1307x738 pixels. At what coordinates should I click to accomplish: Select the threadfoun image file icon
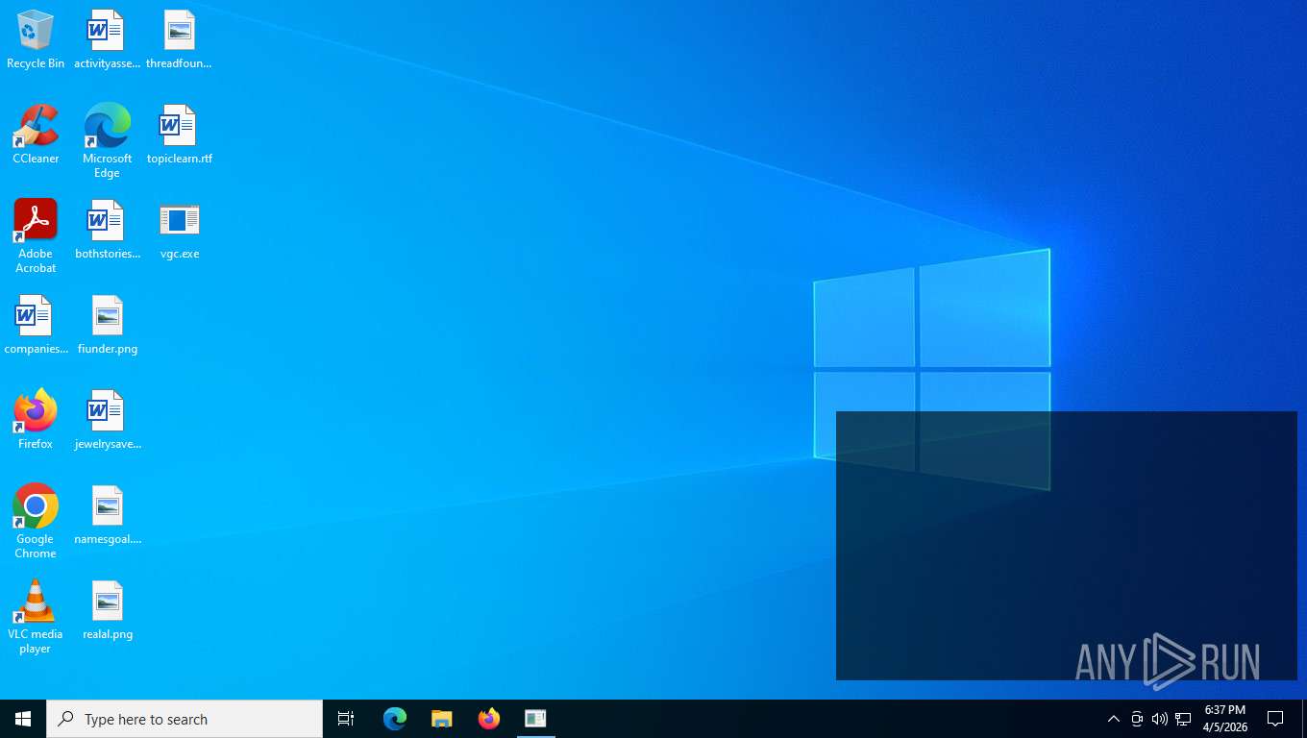pyautogui.click(x=179, y=40)
